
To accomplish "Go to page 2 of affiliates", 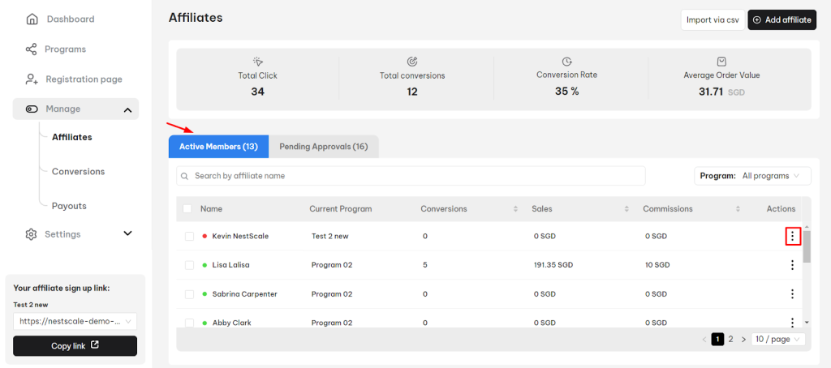I will click(731, 340).
